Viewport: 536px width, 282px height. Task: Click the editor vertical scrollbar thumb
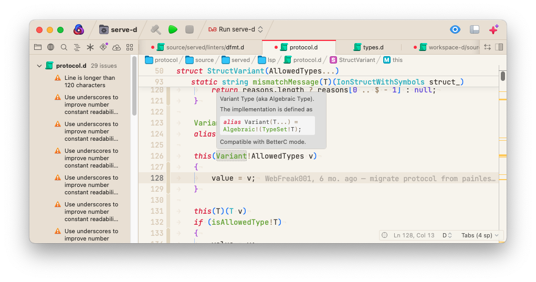pyautogui.click(x=502, y=76)
